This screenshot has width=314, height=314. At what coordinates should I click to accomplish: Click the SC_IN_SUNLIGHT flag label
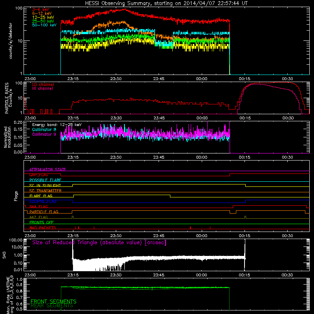(x=45, y=185)
